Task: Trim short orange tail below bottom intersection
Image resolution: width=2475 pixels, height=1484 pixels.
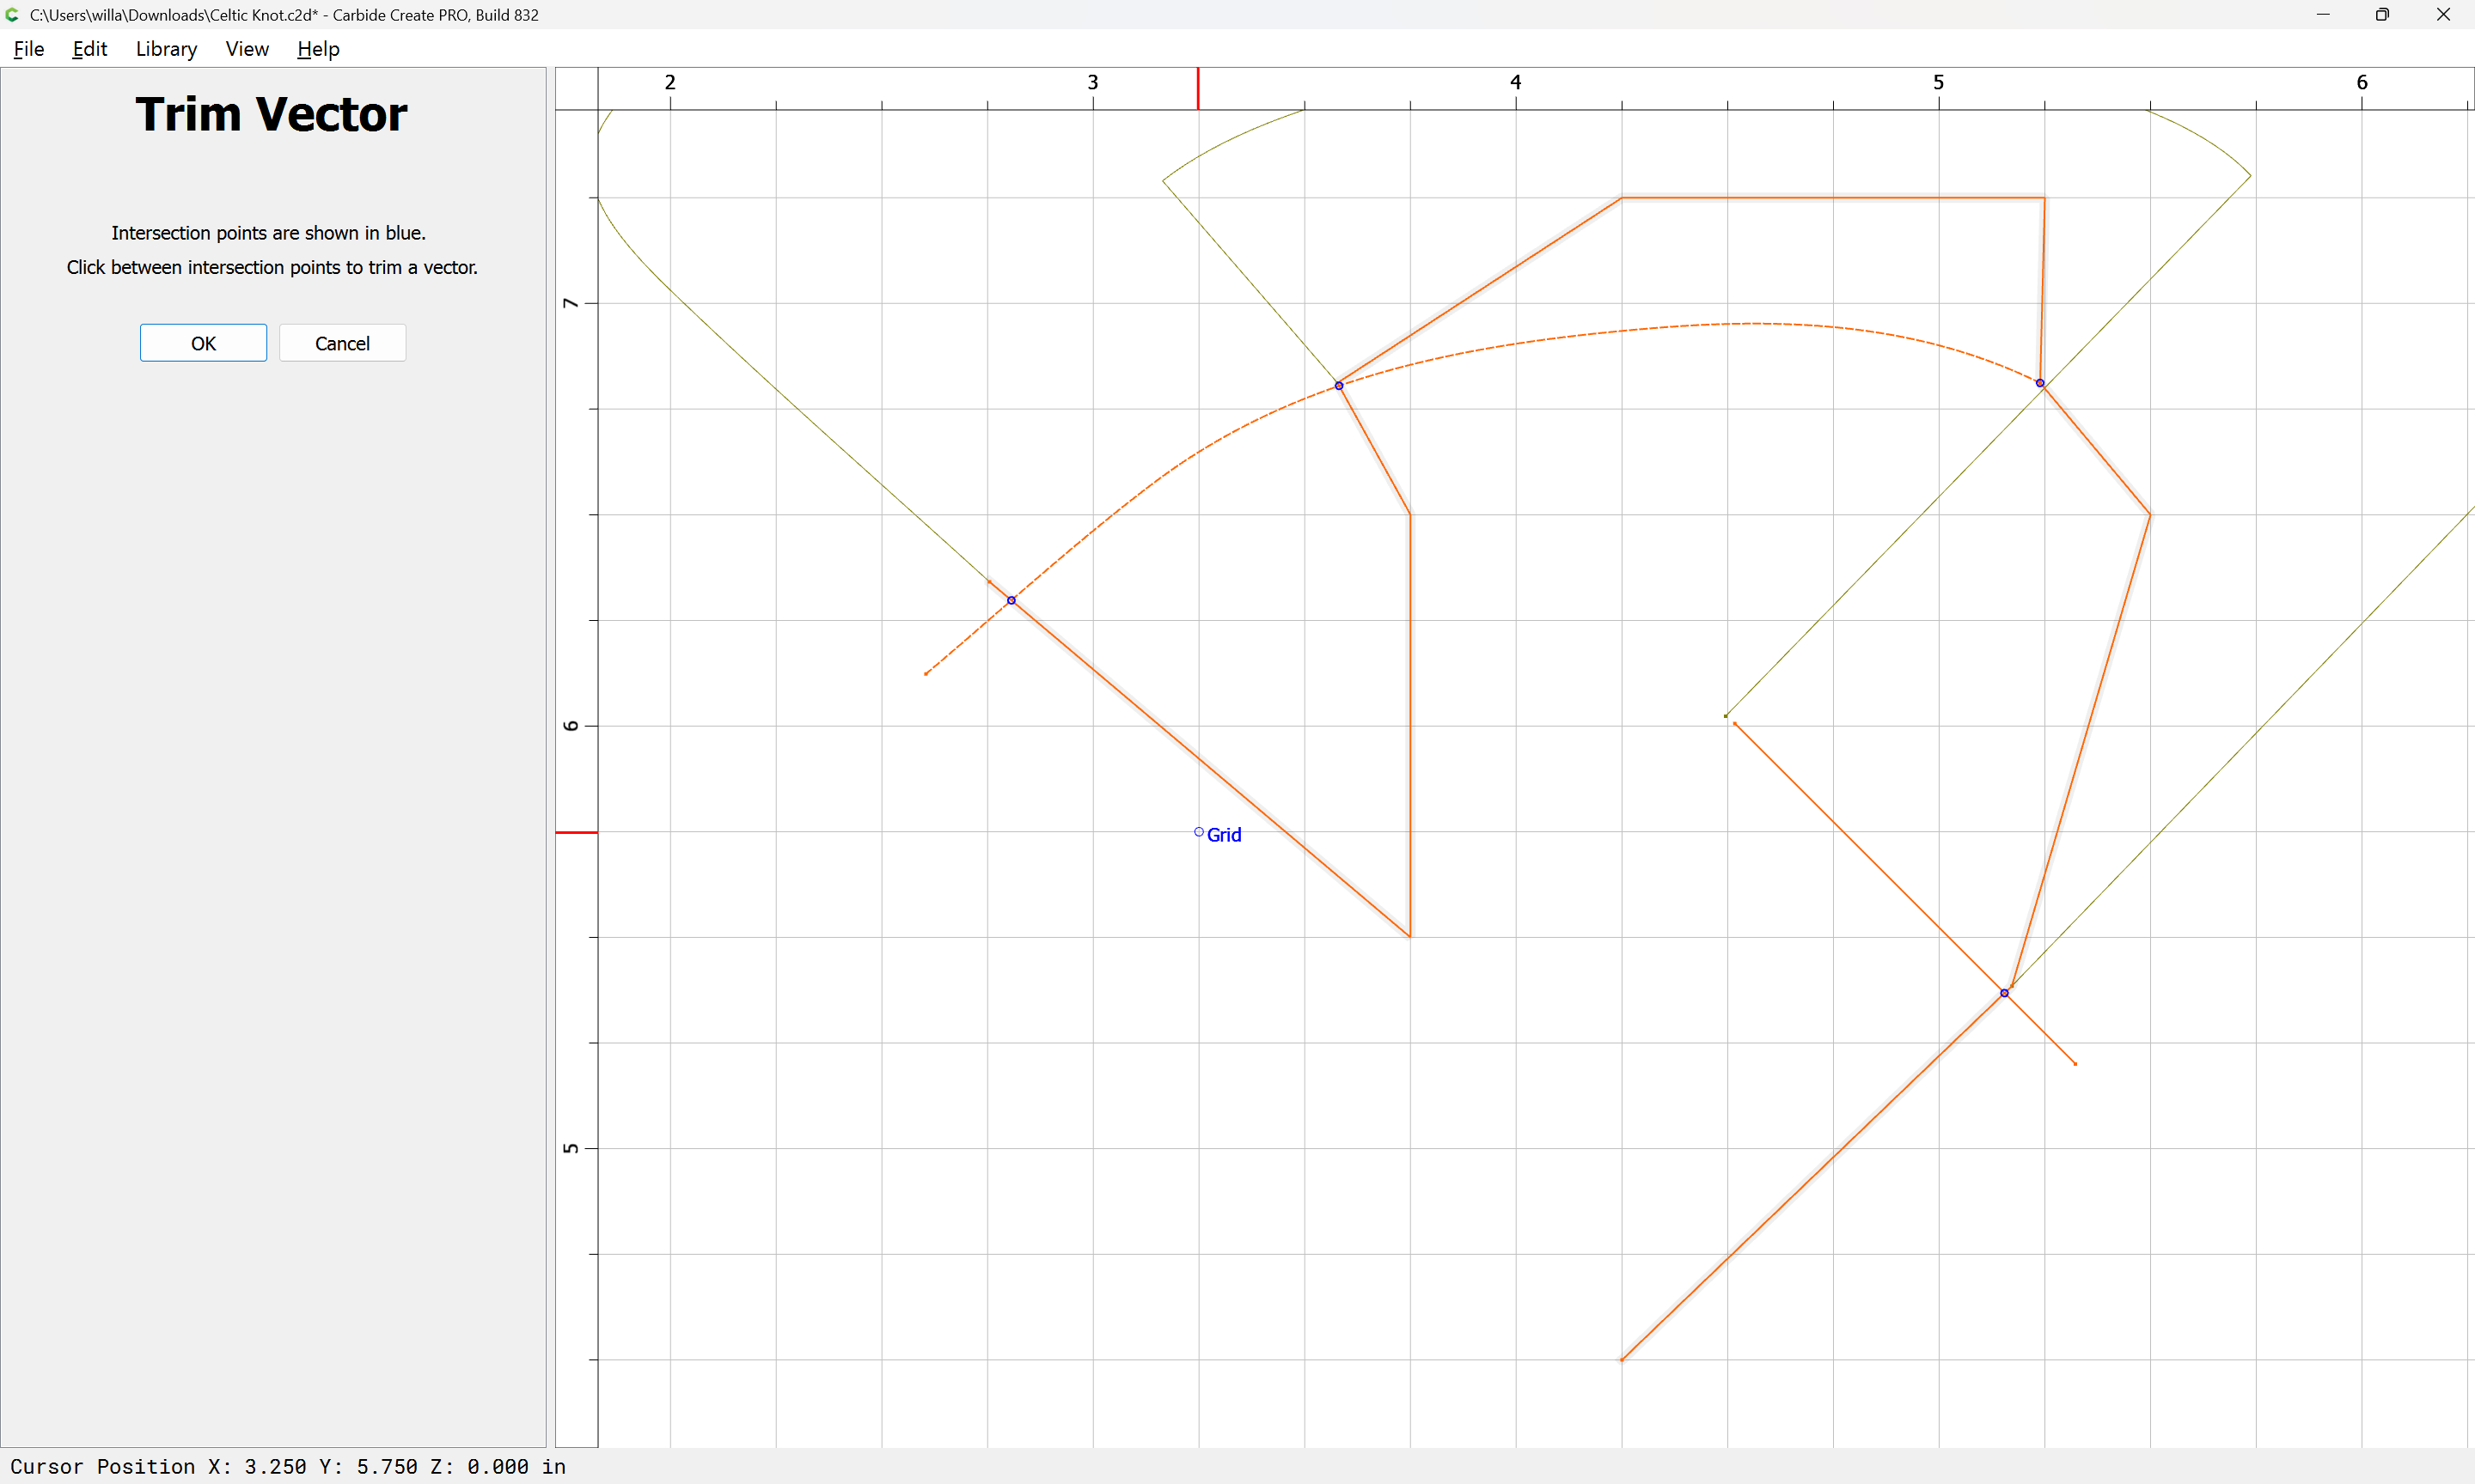Action: [x=2041, y=1030]
